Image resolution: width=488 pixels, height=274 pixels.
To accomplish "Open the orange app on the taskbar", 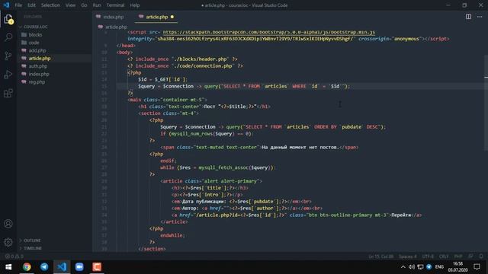I will coord(97,267).
